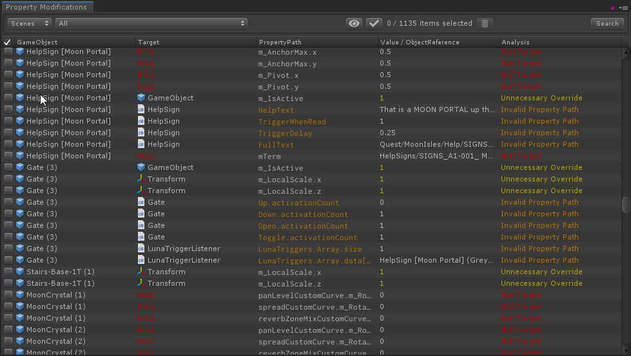The image size is (631, 356).
Task: Click the trash delete icon
Action: pyautogui.click(x=485, y=23)
